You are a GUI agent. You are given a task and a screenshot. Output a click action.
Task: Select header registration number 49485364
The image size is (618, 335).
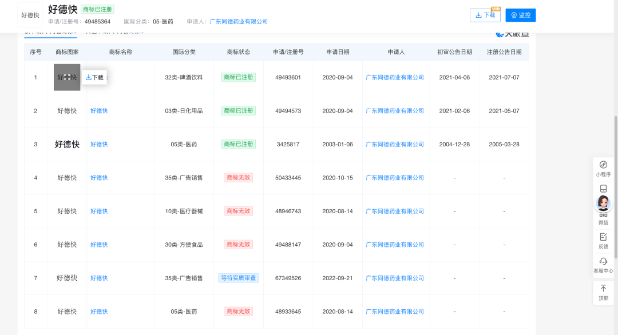pyautogui.click(x=97, y=22)
